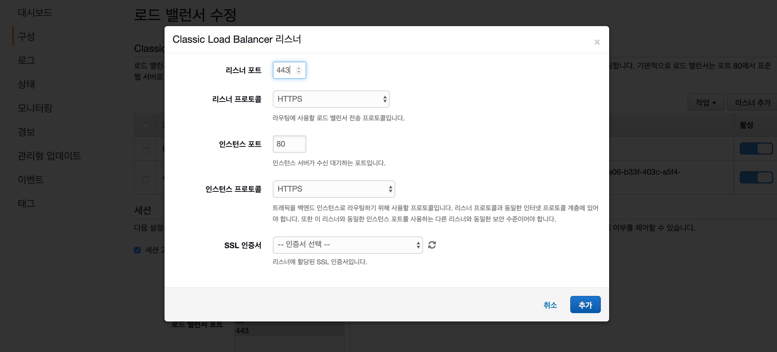This screenshot has height=352, width=777.
Task: Open the 리스너 프로토콜 HTTPS dropdown
Action: click(331, 99)
